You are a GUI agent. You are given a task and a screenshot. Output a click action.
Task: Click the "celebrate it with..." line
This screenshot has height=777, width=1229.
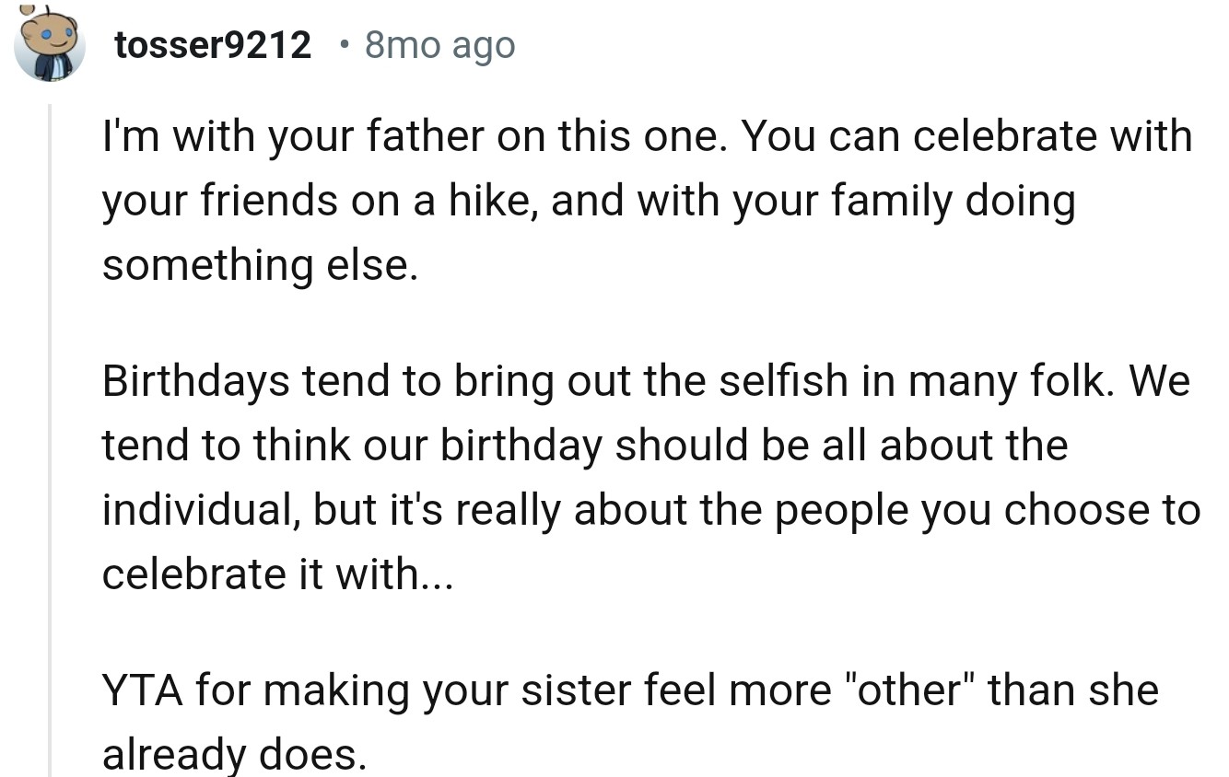coord(277,574)
